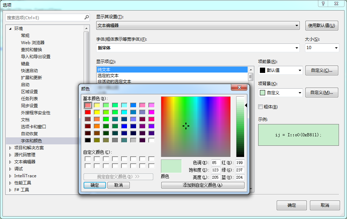The image size is (347, 219).
Task: Expand the IntelliTrace tree node
Action: pos(9,176)
